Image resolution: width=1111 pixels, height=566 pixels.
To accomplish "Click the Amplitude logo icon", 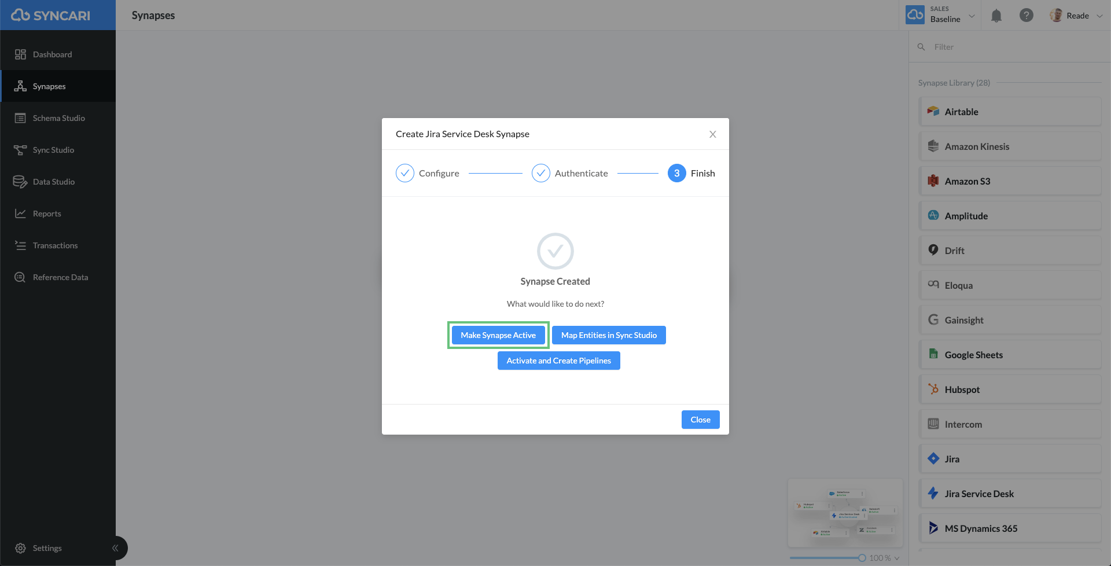I will pos(933,215).
